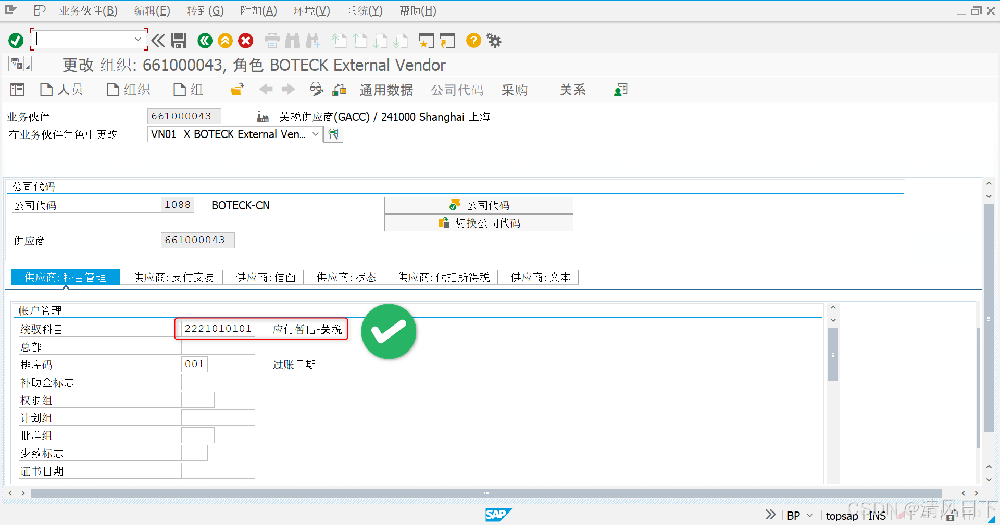The width and height of the screenshot is (1000, 525).
Task: Click the title bar services icon
Action: tap(20, 64)
